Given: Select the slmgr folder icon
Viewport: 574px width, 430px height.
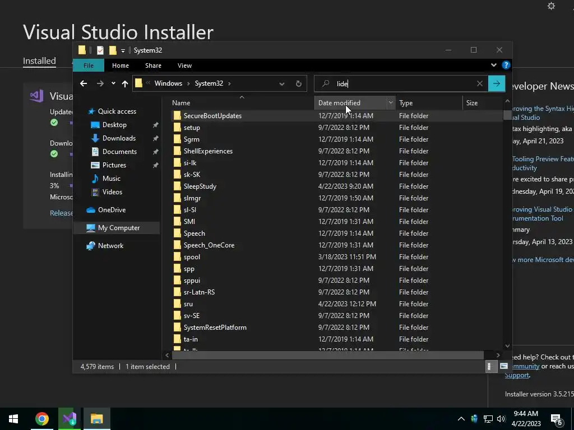Looking at the screenshot, I should coord(177,198).
